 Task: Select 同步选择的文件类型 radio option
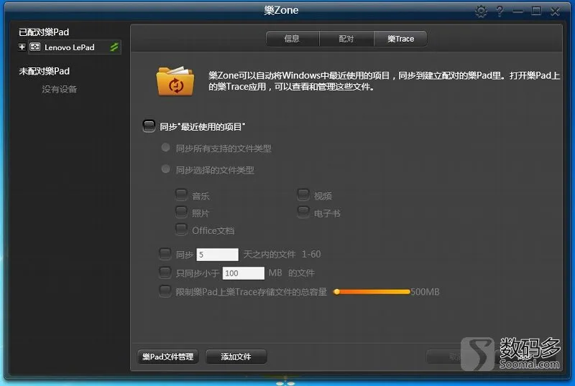(x=165, y=169)
